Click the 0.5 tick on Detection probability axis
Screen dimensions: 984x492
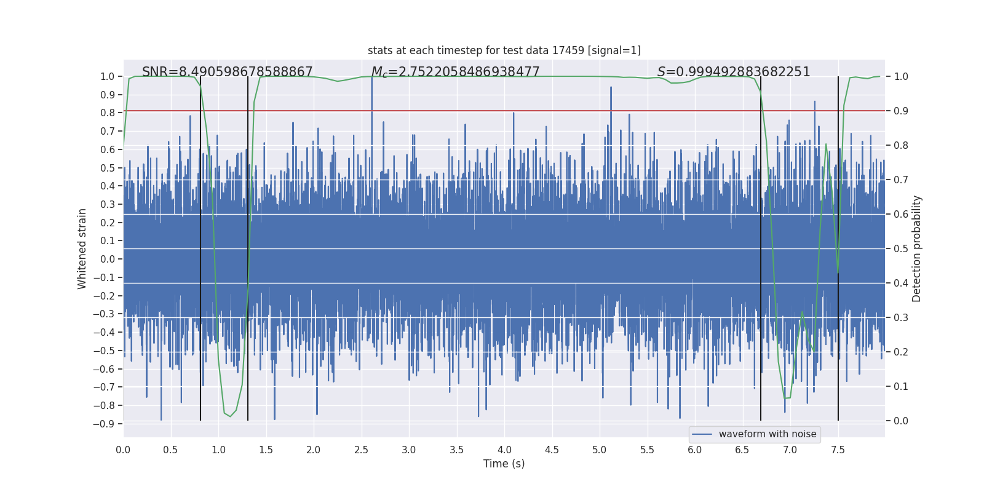(x=901, y=248)
